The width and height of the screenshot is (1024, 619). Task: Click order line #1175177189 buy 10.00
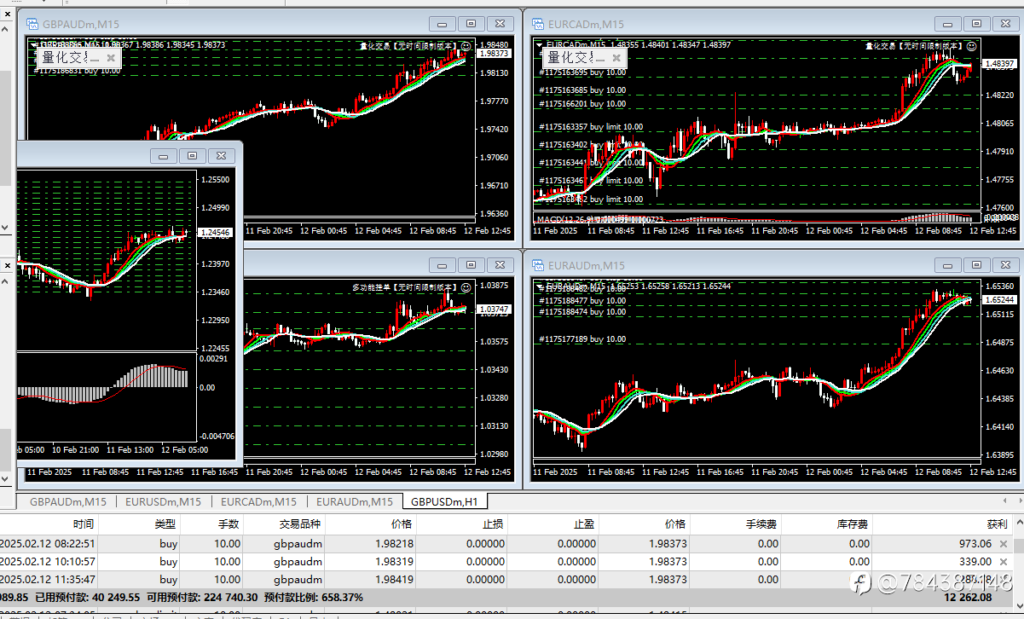click(x=582, y=339)
